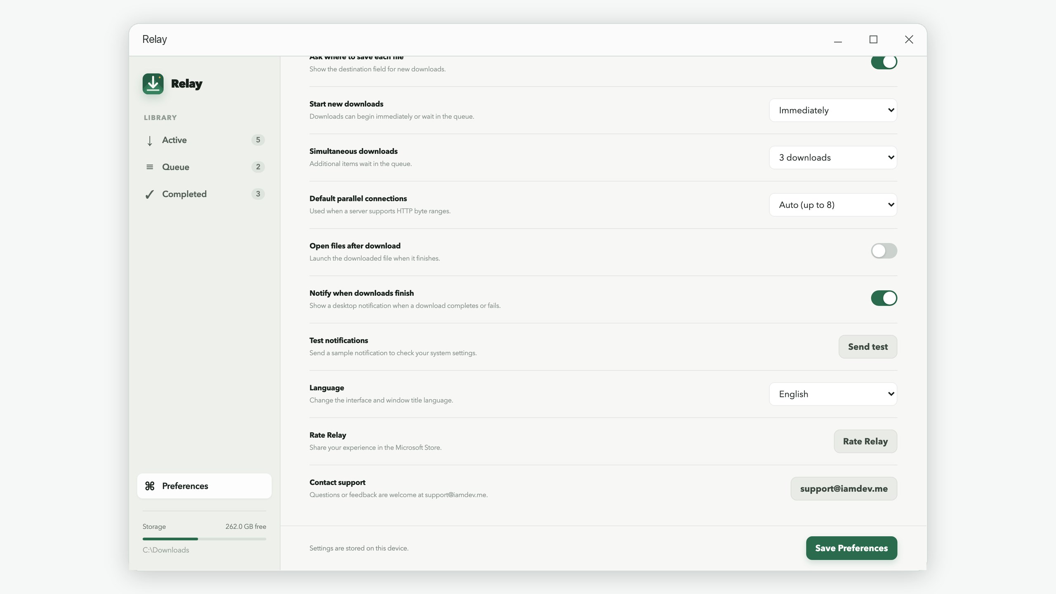The width and height of the screenshot is (1056, 594).
Task: Click the storage usage progress bar
Action: tap(204, 539)
